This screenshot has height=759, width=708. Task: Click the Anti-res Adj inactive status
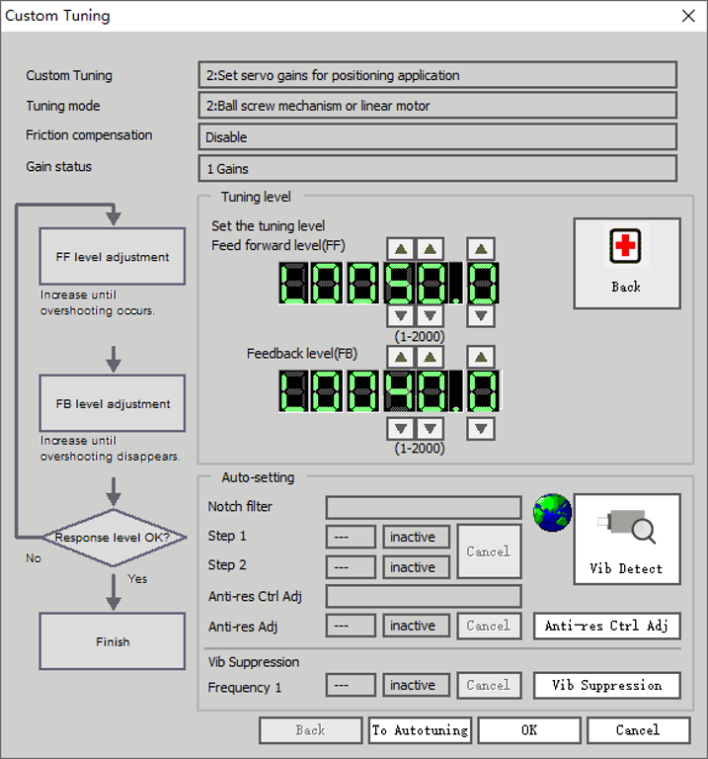point(416,626)
